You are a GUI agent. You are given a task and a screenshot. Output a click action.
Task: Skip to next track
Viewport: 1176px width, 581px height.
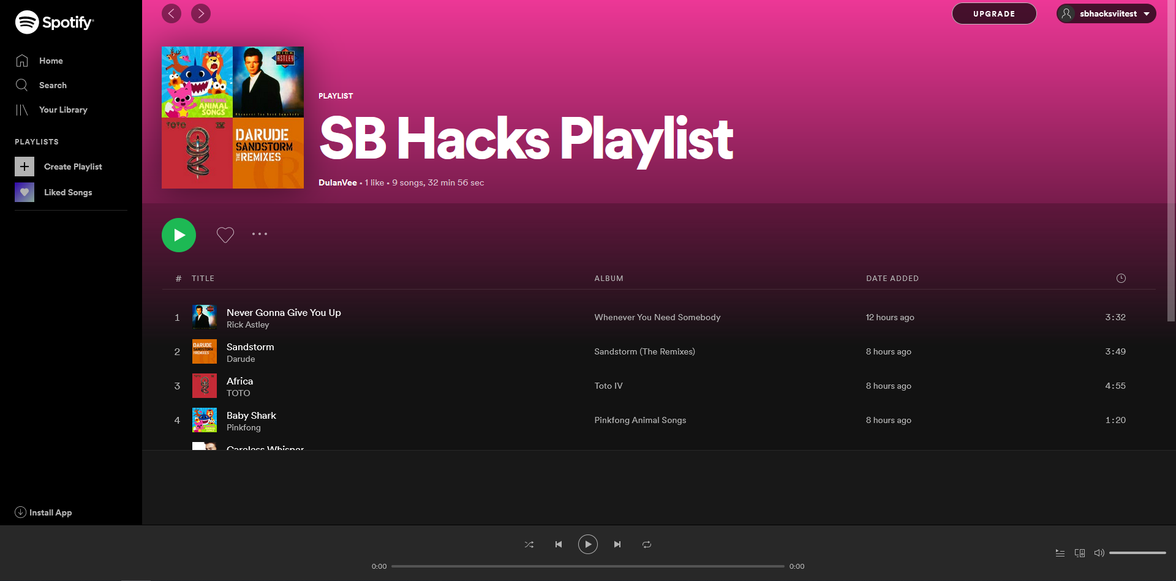point(617,544)
